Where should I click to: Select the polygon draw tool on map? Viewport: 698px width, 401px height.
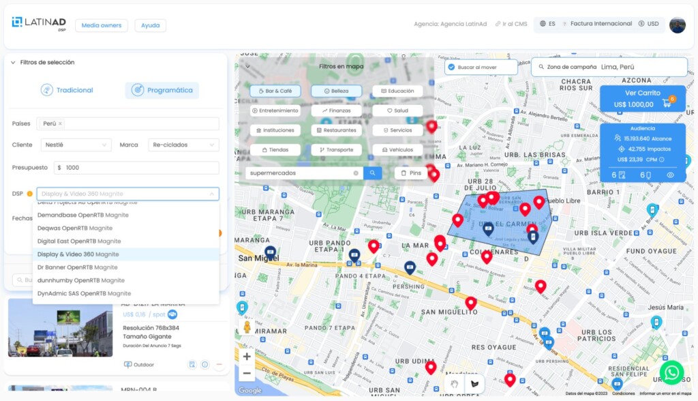pos(474,384)
